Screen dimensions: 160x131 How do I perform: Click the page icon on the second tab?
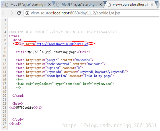(58, 5)
